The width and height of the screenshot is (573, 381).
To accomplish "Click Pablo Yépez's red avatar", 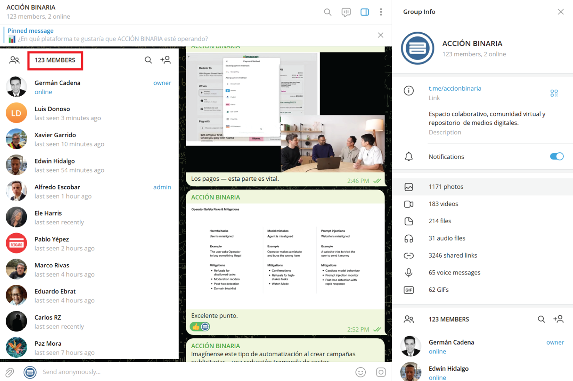I will click(16, 243).
